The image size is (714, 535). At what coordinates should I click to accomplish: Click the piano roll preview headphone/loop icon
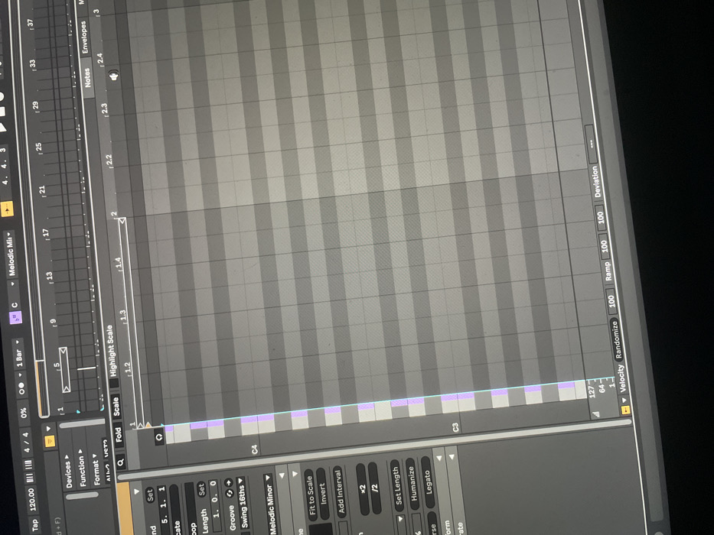159,438
